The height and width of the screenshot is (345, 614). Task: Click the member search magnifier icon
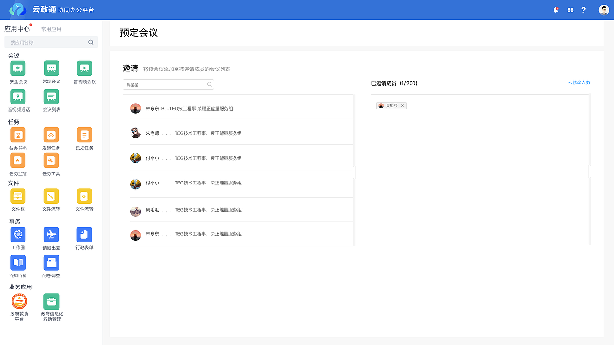pyautogui.click(x=209, y=84)
